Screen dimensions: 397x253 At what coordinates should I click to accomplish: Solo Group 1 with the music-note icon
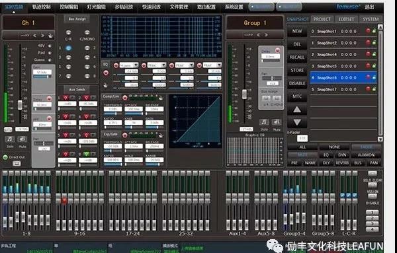pos(264,122)
